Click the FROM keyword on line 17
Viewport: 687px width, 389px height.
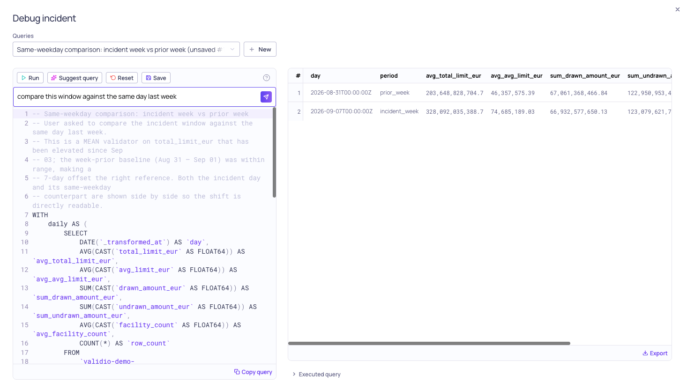[72, 352]
